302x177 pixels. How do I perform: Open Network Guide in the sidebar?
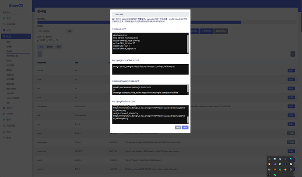pos(11,24)
